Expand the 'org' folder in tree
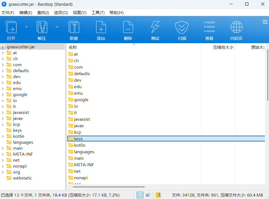 (x=3, y=172)
